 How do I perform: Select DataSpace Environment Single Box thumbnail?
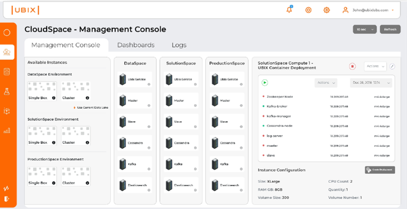point(42,91)
